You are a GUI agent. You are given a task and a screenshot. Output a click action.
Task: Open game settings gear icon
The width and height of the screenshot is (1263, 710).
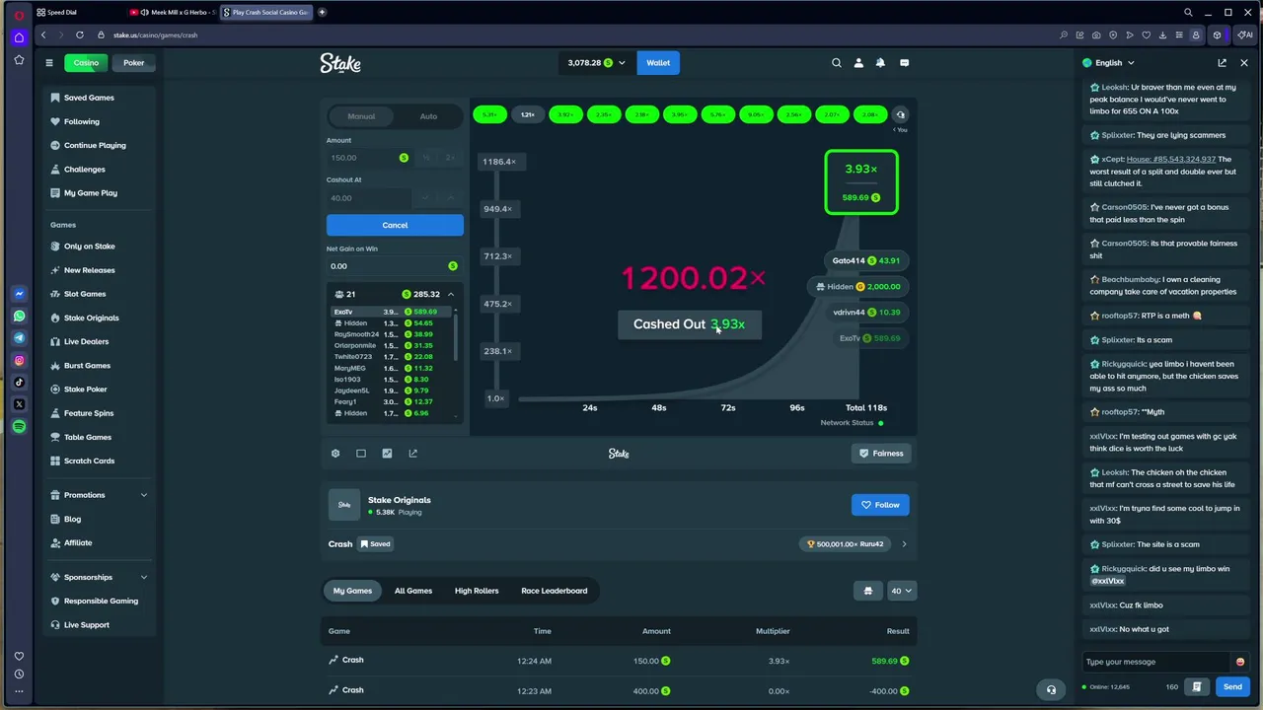point(335,454)
